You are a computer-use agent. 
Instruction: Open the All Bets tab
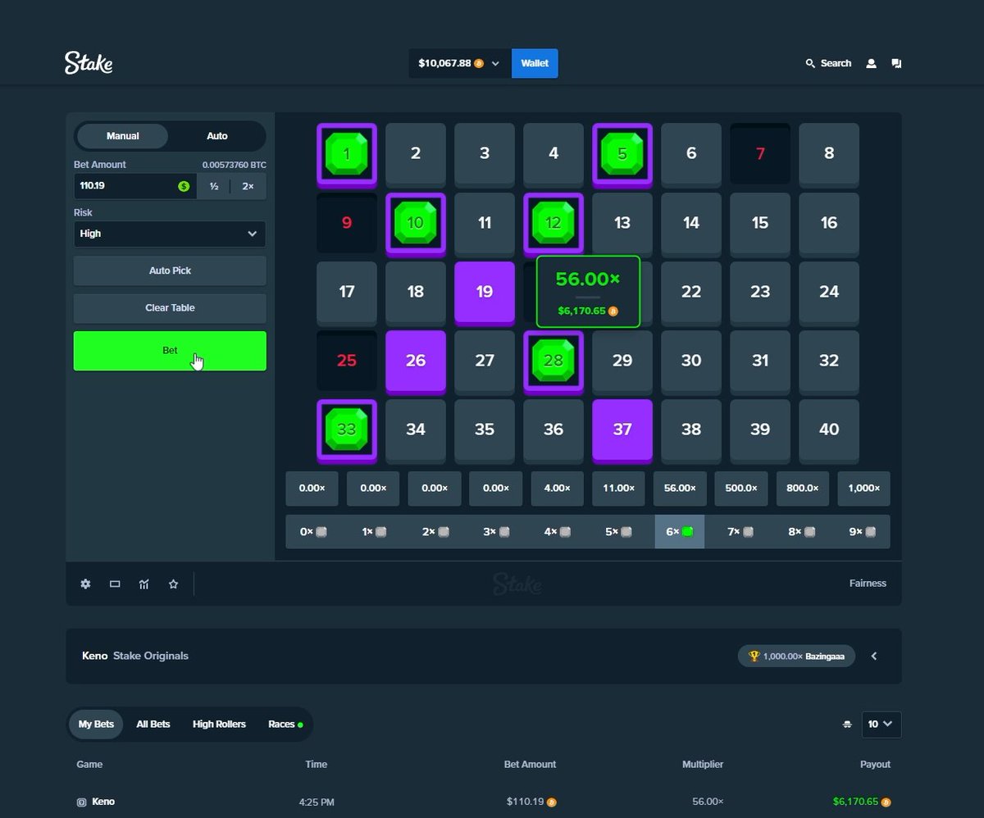[153, 725]
